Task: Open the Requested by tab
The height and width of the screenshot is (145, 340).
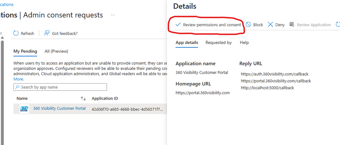Action: [x=219, y=43]
